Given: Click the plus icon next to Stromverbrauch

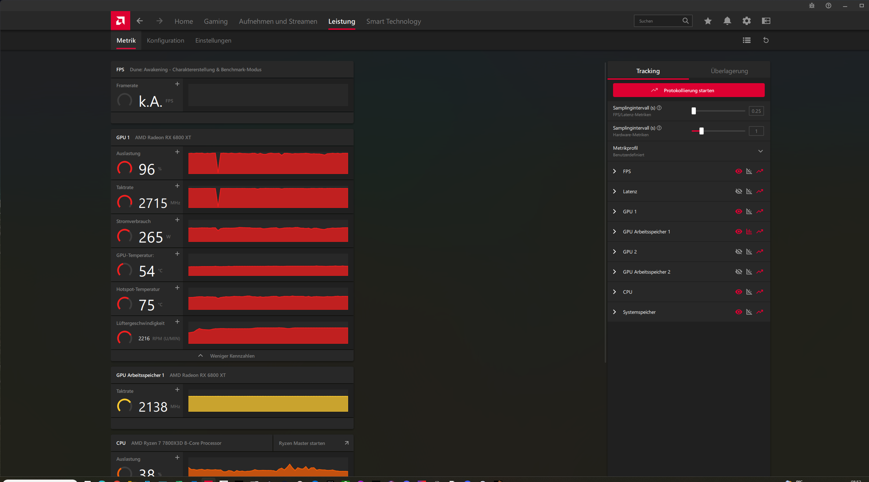Looking at the screenshot, I should pyautogui.click(x=177, y=220).
